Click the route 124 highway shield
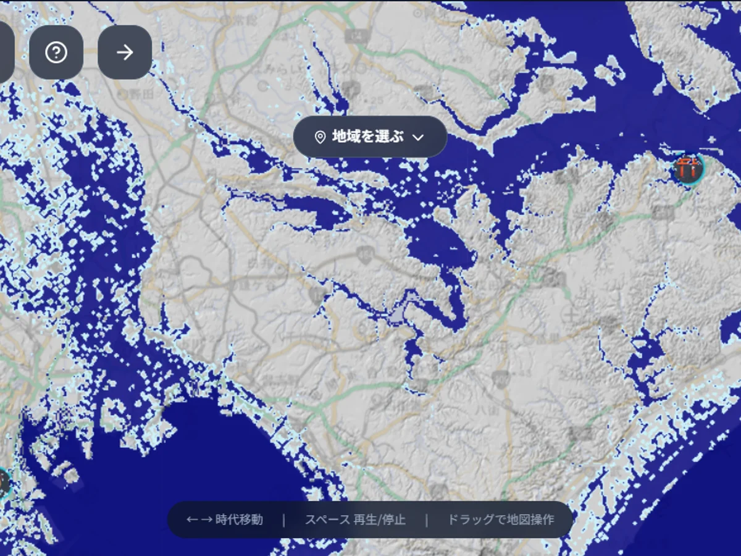 [356, 35]
